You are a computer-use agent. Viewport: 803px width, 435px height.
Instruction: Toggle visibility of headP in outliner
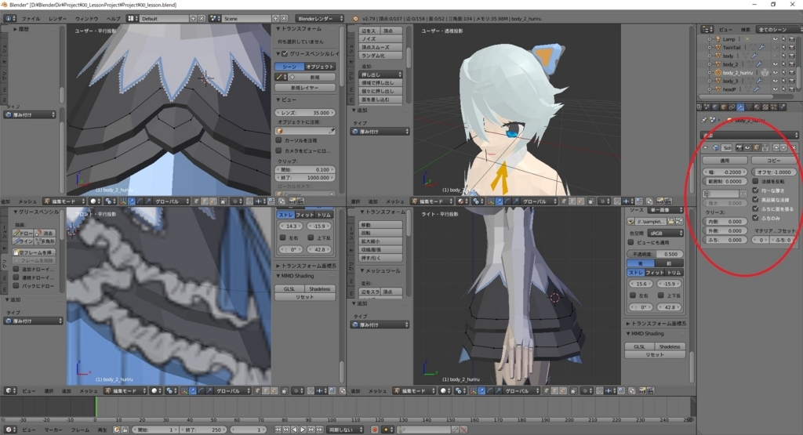click(x=775, y=89)
